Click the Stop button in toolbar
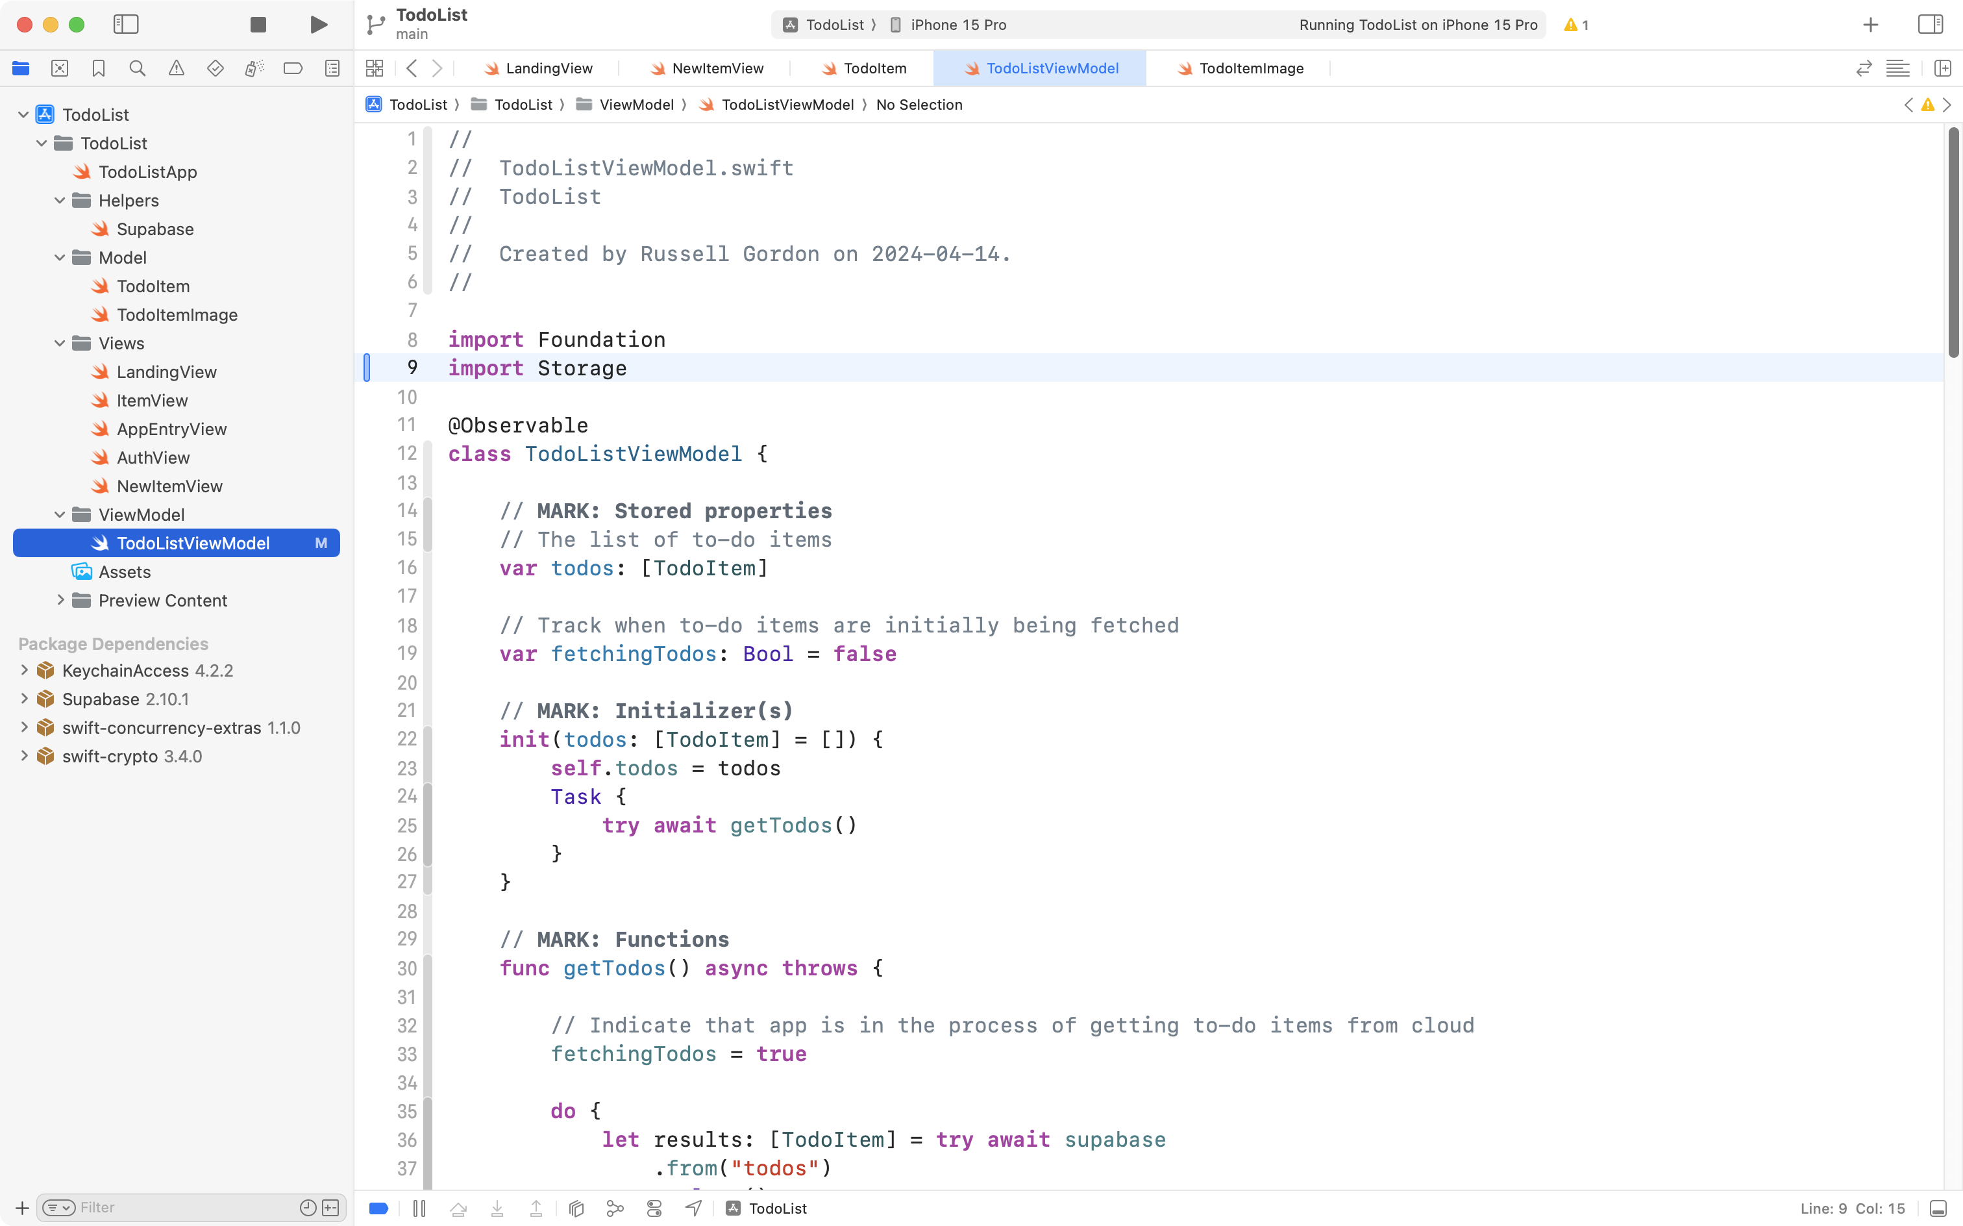1963x1226 pixels. (258, 24)
